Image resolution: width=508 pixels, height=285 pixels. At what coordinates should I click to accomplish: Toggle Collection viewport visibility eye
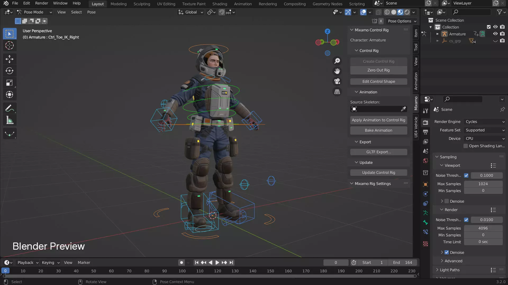(495, 27)
